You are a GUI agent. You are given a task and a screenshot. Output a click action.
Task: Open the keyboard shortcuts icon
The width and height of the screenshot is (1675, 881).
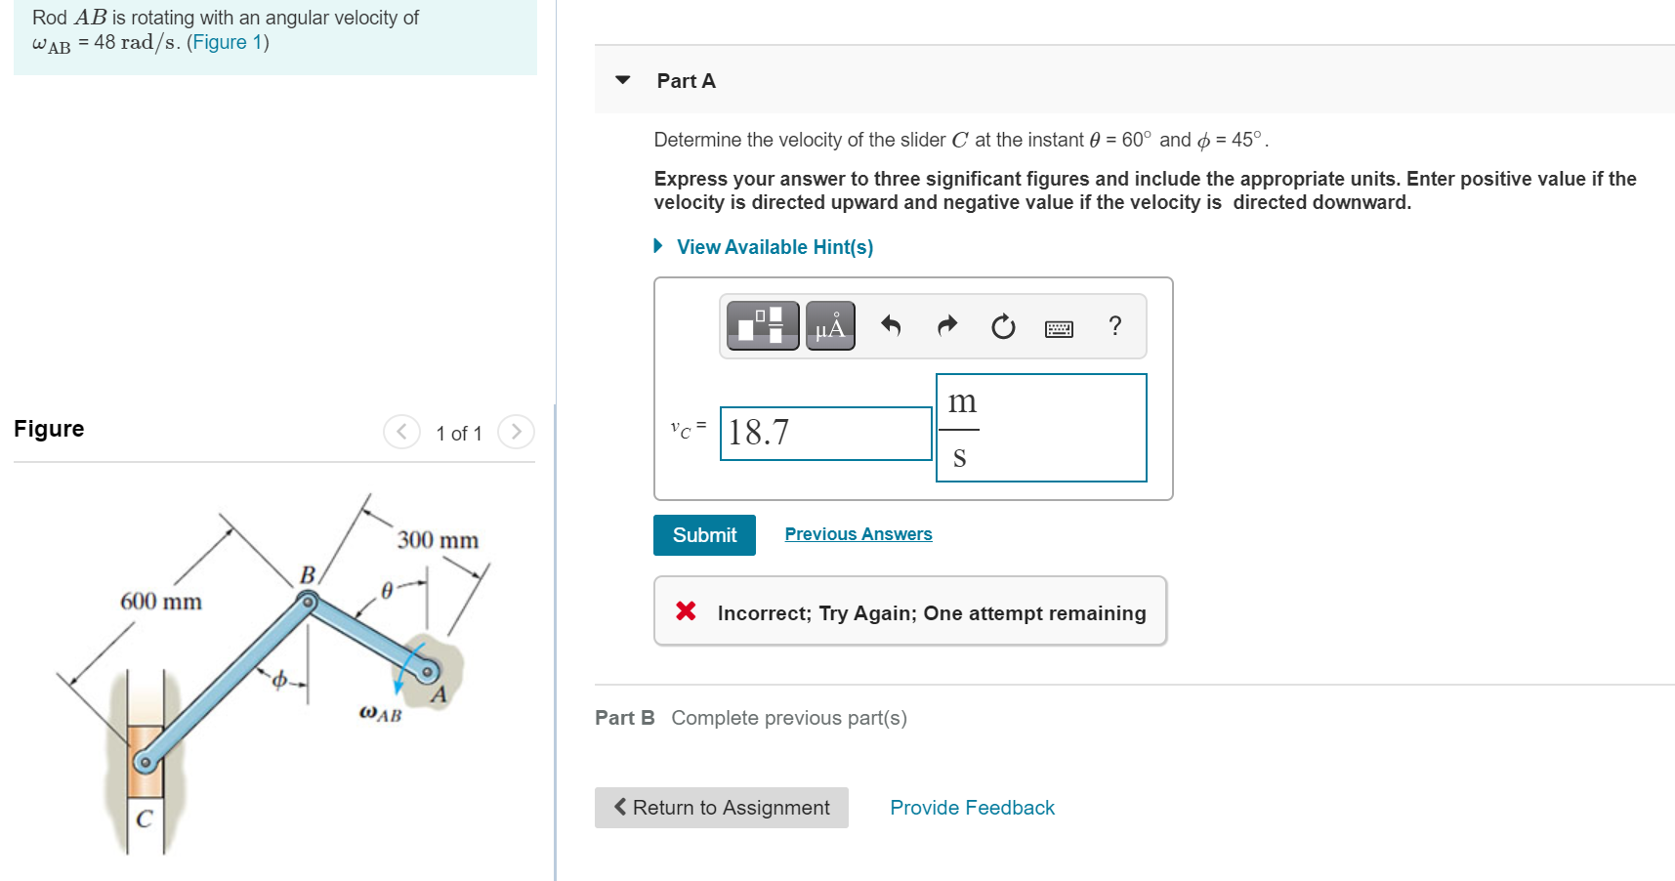point(1059,326)
